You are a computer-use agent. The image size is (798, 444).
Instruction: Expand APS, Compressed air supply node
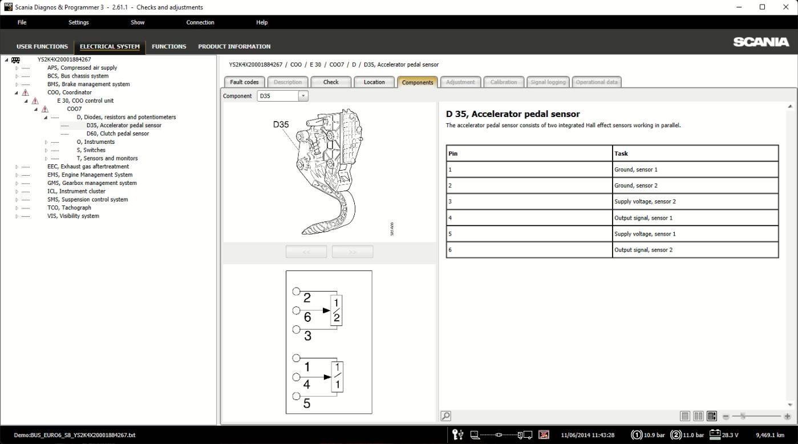17,68
